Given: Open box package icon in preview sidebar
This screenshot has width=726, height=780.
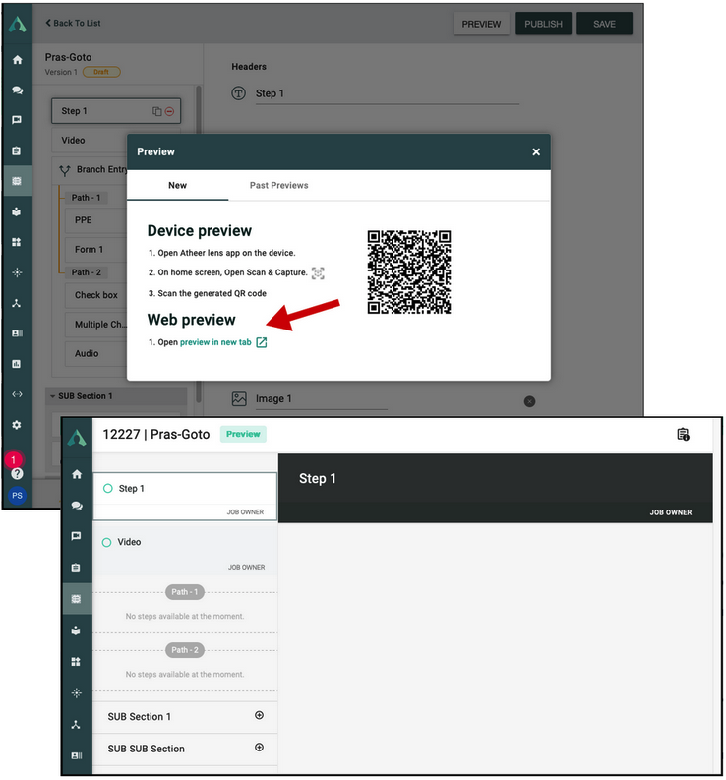Looking at the screenshot, I should [76, 630].
